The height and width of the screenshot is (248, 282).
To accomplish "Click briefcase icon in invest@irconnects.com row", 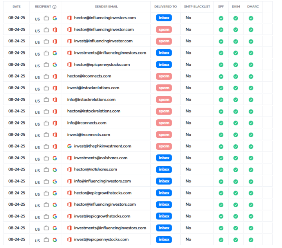I will coord(46,135).
